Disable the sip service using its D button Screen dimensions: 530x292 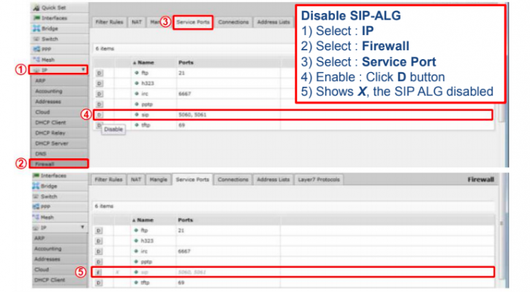(x=99, y=115)
